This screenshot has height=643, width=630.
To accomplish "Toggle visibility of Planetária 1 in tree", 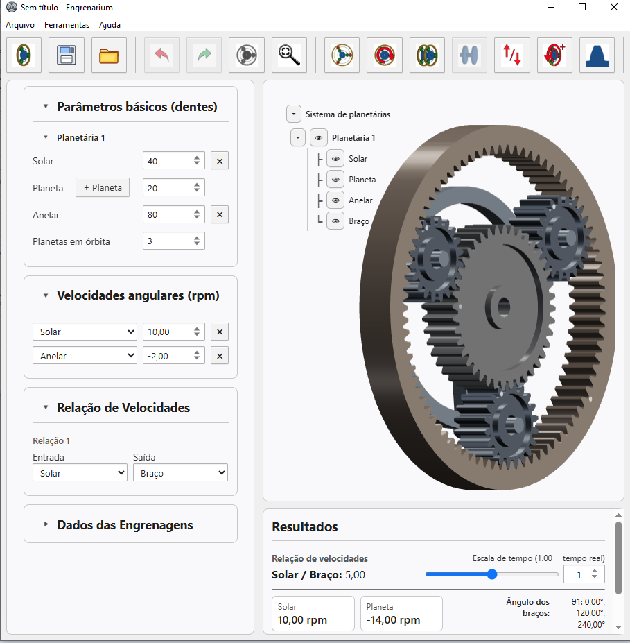I will coord(319,138).
